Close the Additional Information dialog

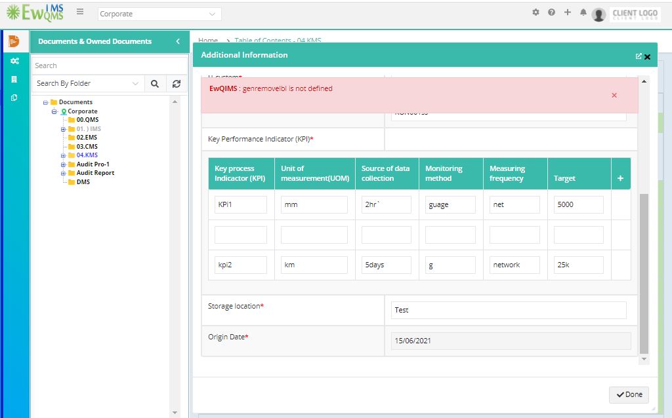648,57
